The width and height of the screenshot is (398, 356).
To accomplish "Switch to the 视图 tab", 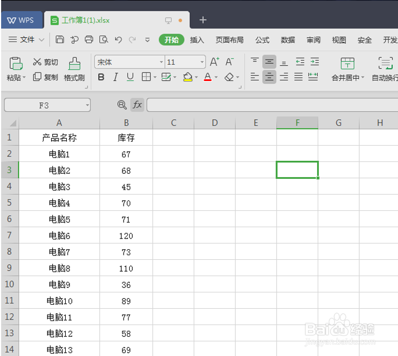I will point(339,40).
